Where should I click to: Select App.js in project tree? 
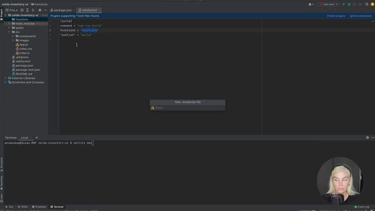point(22,45)
